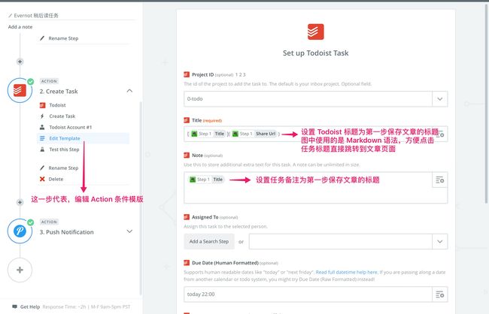489x314 pixels.
Task: Open Read full datetime help here link
Action: (347, 272)
